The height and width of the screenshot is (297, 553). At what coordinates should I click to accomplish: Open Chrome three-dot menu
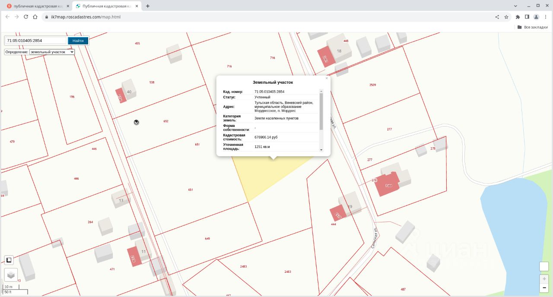coord(545,17)
